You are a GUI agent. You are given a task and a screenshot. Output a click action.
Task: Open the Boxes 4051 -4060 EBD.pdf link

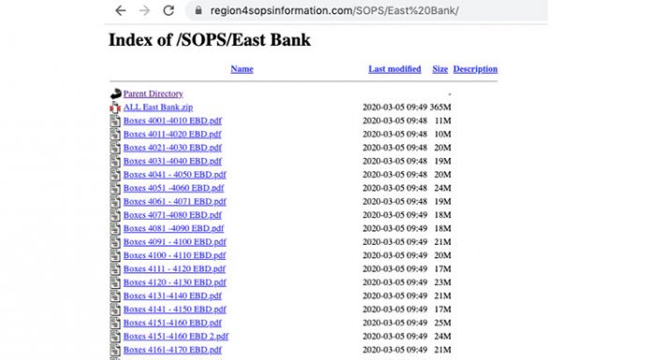coord(173,188)
